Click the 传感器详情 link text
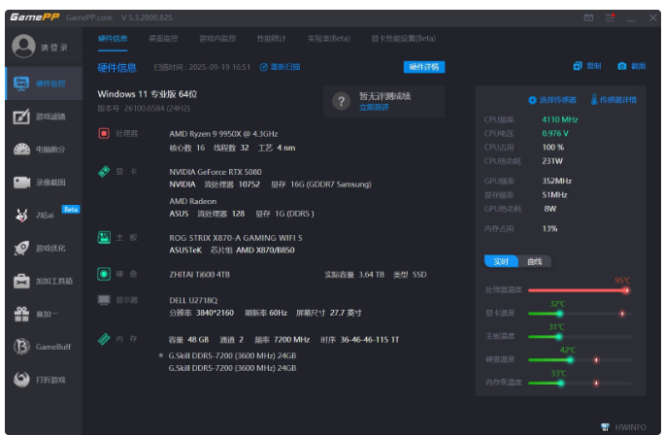 click(x=617, y=100)
